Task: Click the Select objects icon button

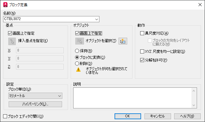Action: (x=80, y=41)
